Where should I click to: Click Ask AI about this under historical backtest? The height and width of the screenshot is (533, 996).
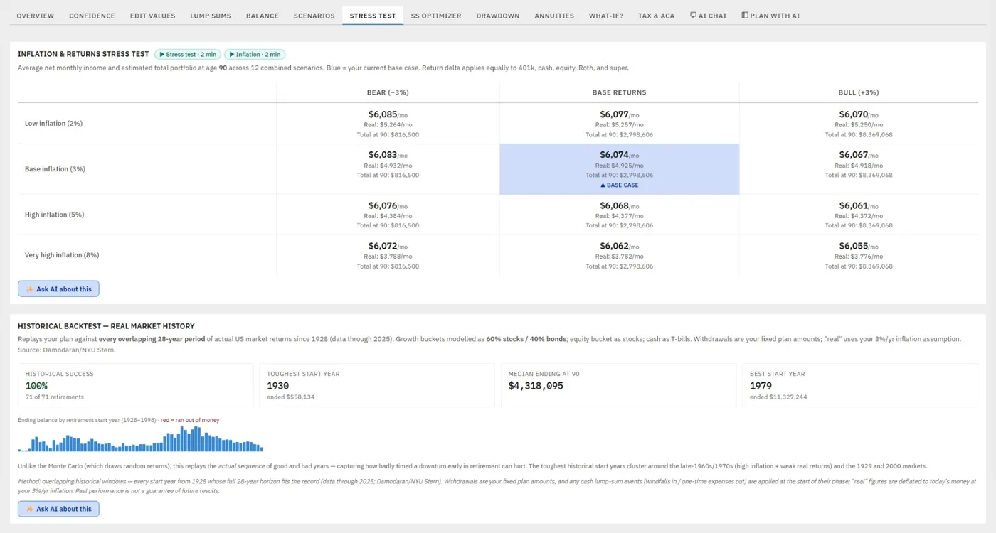(x=58, y=509)
